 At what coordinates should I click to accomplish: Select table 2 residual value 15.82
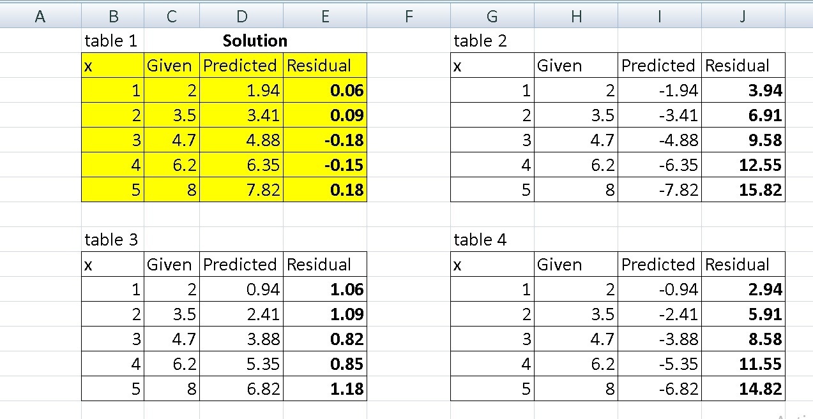tap(743, 190)
